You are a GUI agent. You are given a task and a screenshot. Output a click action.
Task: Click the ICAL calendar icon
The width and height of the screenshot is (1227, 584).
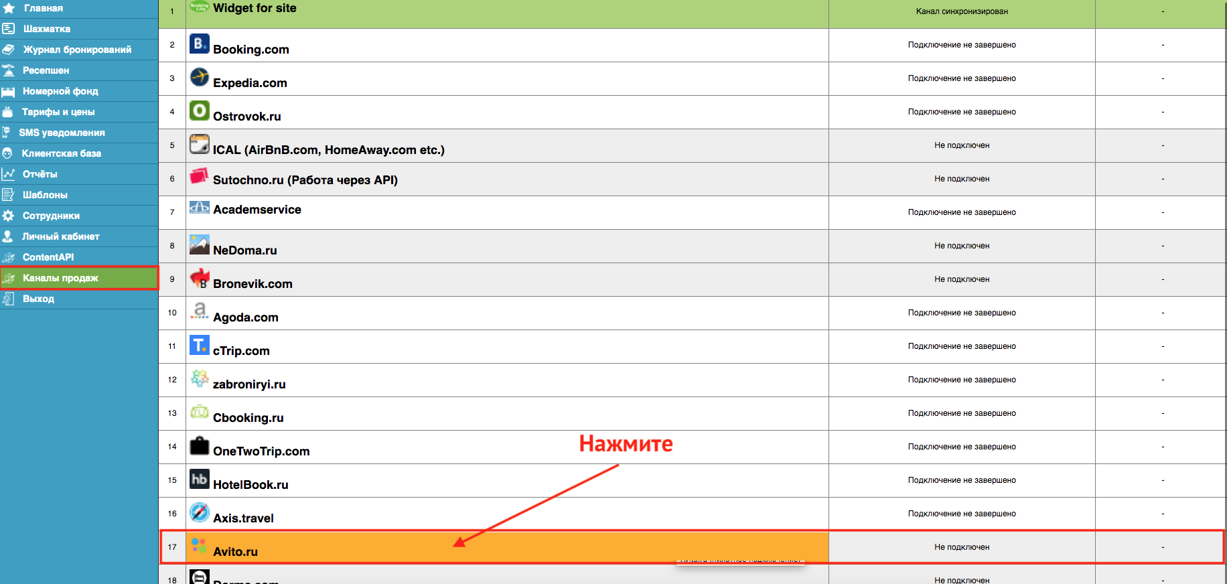(200, 144)
